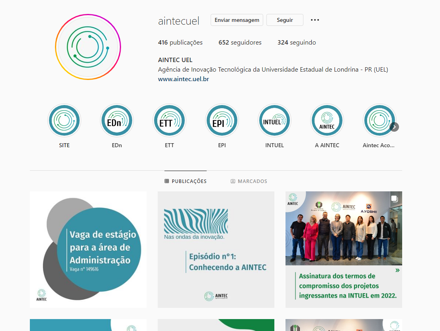Click the grid icon beside PUBLICAÇÕES

(x=167, y=181)
